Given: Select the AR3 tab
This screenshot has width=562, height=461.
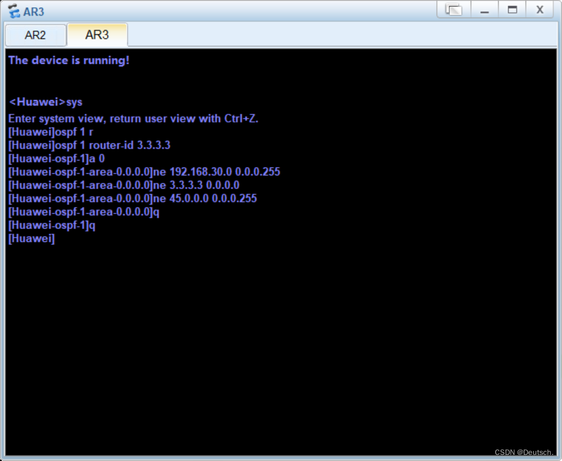Looking at the screenshot, I should click(97, 35).
